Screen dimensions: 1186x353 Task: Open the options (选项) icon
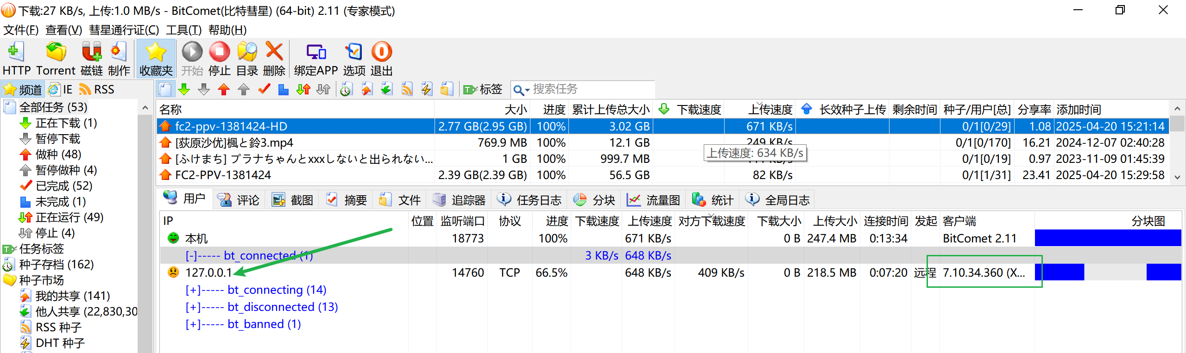click(354, 58)
